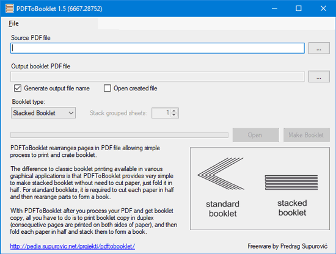This screenshot has height=254, width=336.
Task: Minimize the PDFToBooklet window
Action: click(x=274, y=9)
